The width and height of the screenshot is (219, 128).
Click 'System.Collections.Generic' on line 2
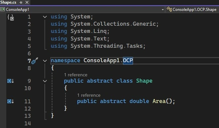tap(113, 24)
